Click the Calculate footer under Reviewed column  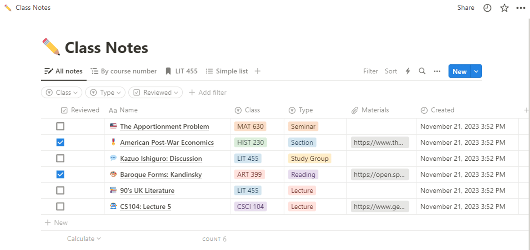(x=83, y=239)
